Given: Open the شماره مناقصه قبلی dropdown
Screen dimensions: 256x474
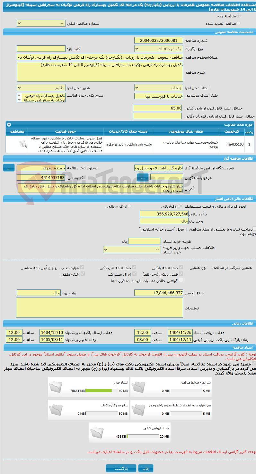Looking at the screenshot, I should [x=41, y=24].
